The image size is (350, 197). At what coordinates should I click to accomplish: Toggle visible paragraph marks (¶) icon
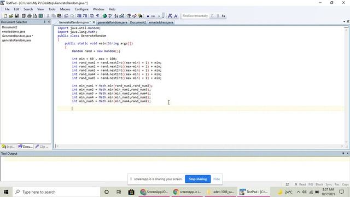[x=97, y=16]
